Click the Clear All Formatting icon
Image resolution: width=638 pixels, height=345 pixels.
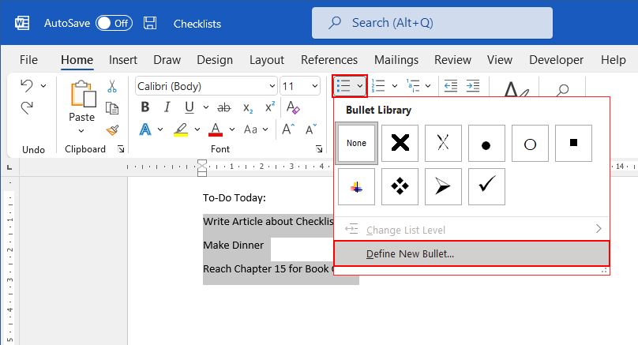[x=293, y=107]
